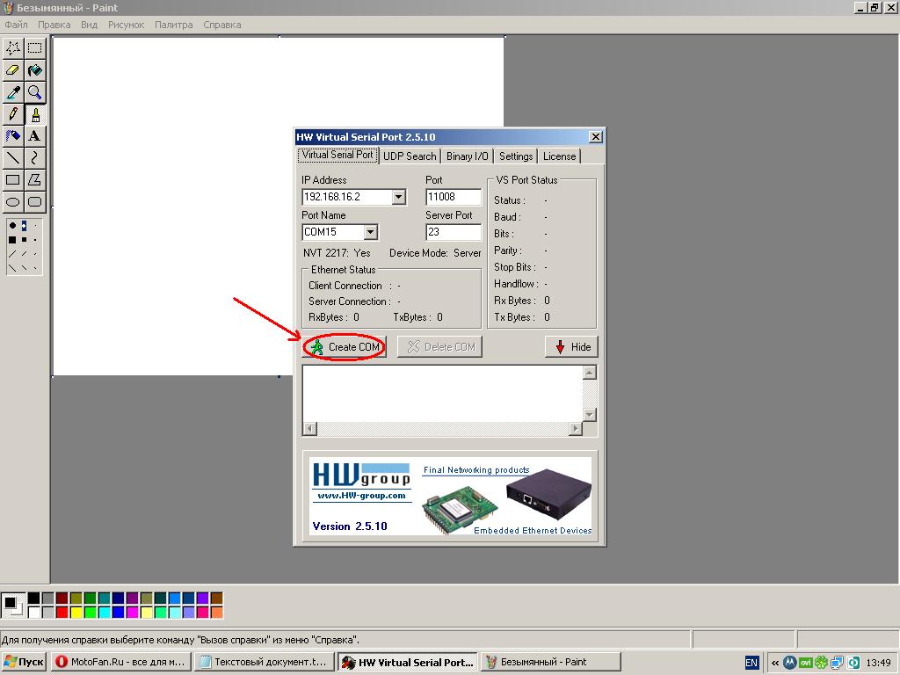Open the www.HW-group.com link
The image size is (900, 675).
pos(361,496)
